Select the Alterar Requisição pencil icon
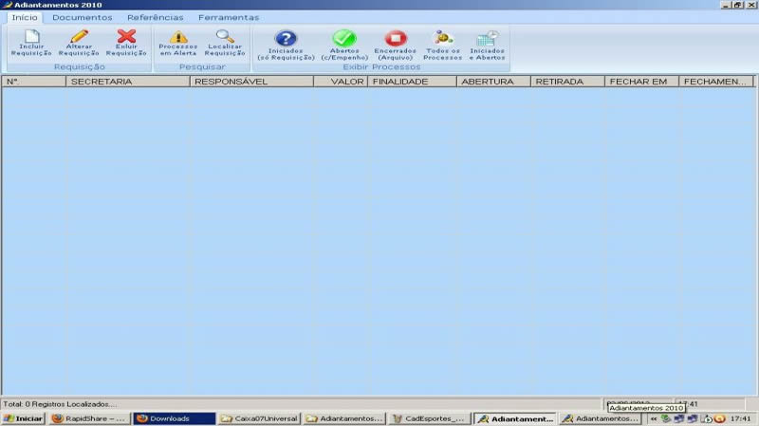759x426 pixels. [x=79, y=38]
